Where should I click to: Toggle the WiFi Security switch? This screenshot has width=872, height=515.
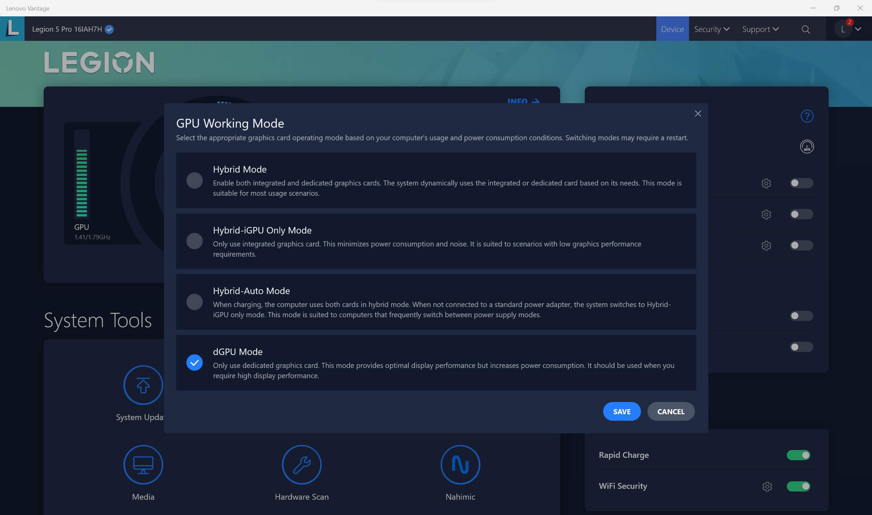pyautogui.click(x=798, y=486)
